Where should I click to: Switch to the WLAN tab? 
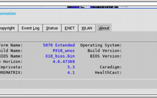pyautogui.click(x=87, y=28)
